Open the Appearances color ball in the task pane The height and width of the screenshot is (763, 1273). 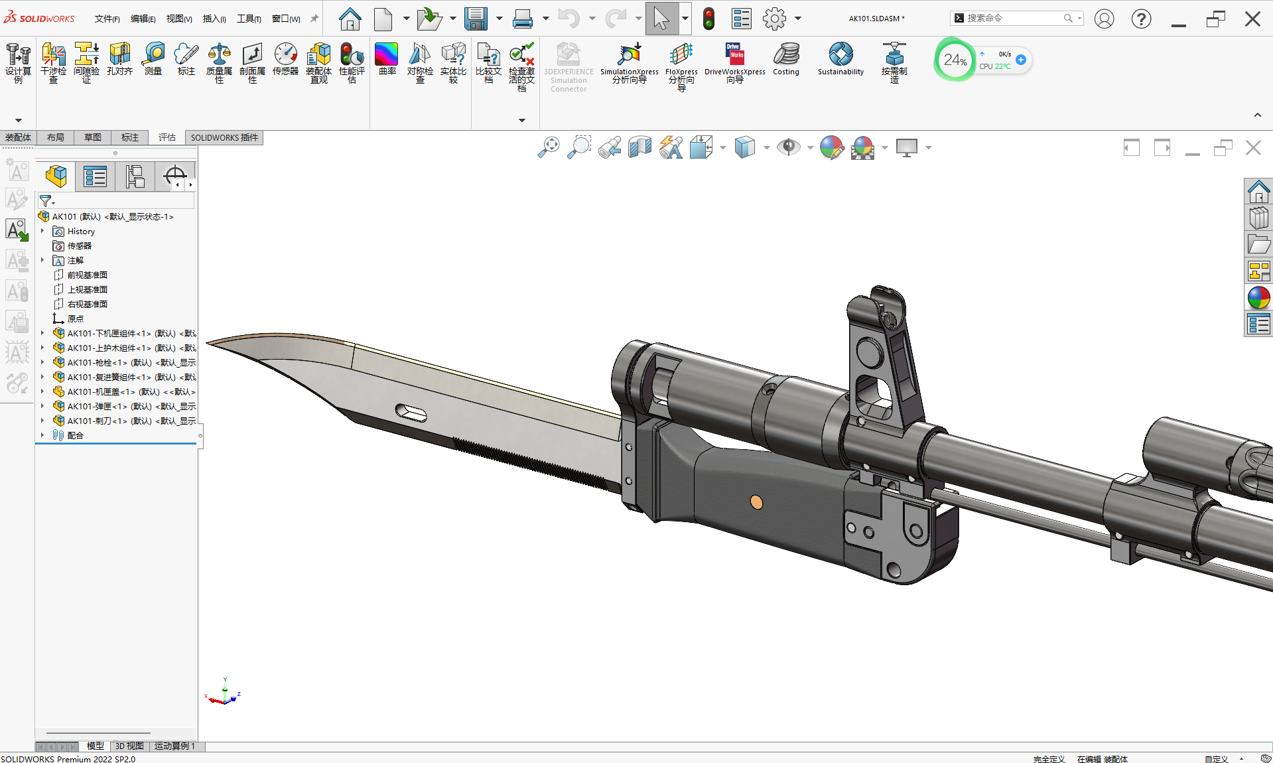click(1258, 298)
